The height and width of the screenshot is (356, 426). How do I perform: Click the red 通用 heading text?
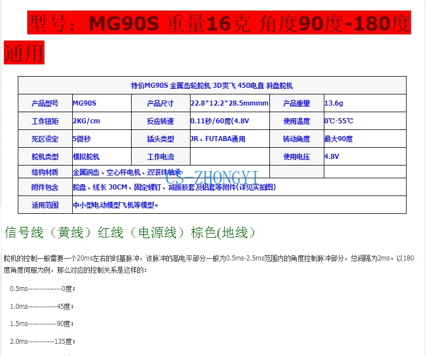24,53
